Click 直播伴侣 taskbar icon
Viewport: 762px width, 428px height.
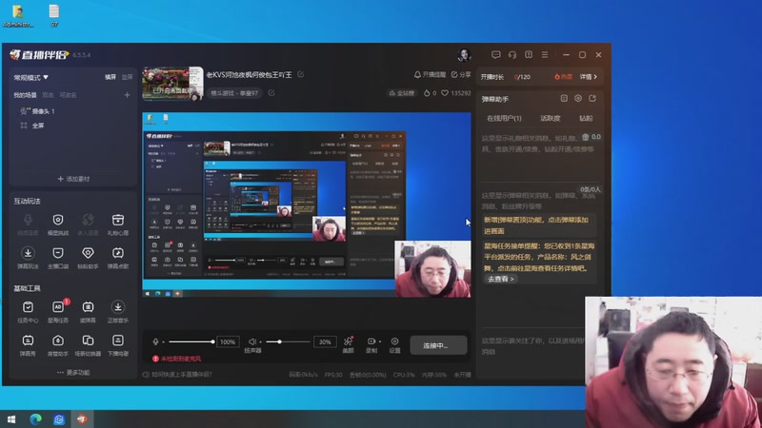click(x=82, y=418)
